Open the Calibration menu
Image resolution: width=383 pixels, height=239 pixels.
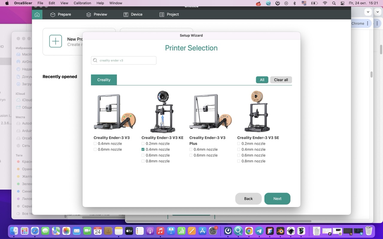[x=82, y=3]
